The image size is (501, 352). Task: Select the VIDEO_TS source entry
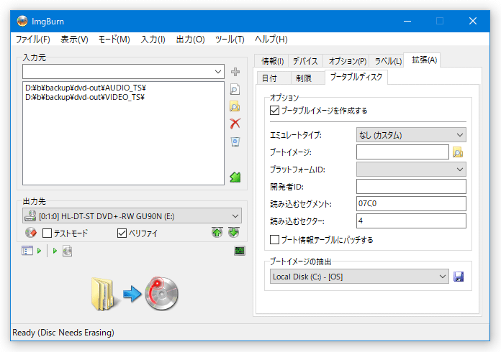85,97
